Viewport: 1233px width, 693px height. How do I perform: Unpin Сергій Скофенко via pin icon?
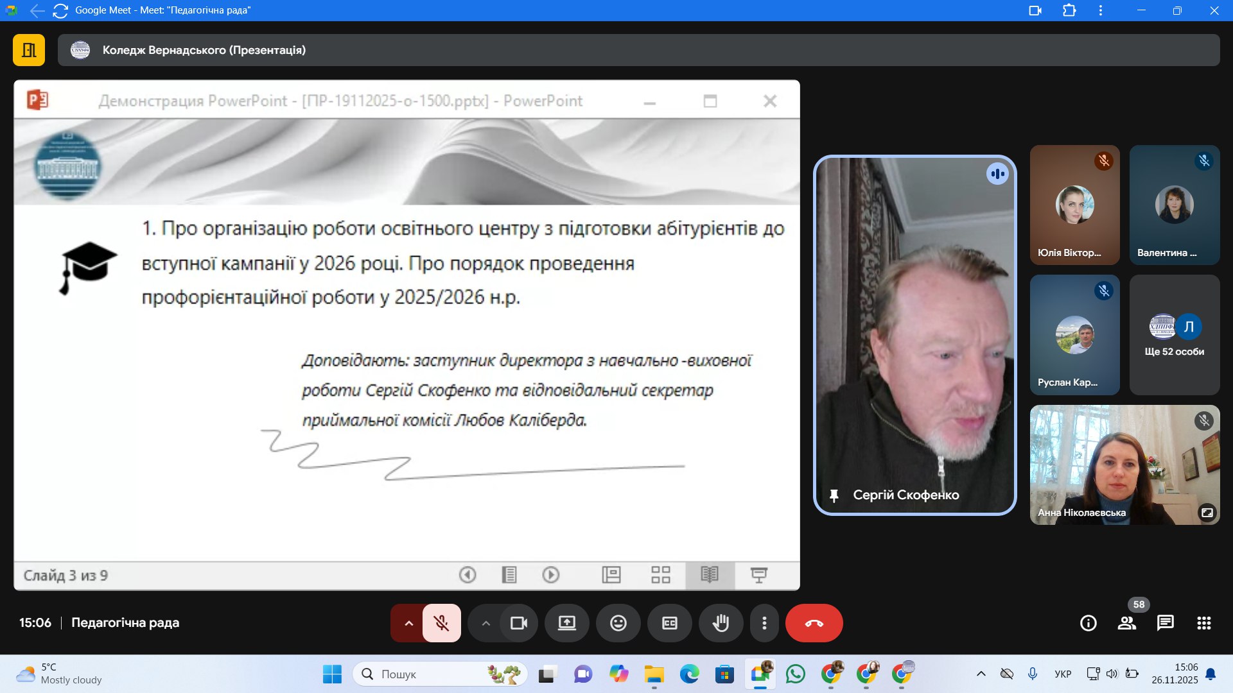pos(834,495)
